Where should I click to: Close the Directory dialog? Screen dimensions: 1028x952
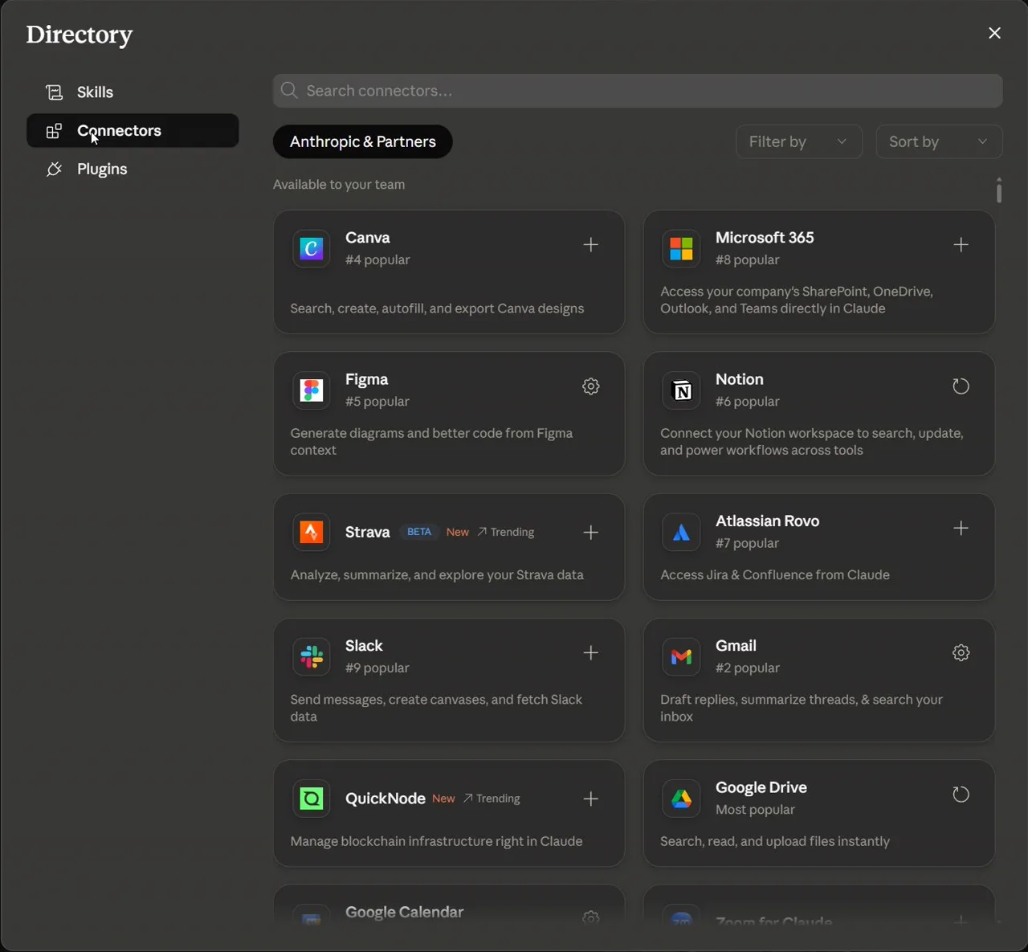(994, 33)
